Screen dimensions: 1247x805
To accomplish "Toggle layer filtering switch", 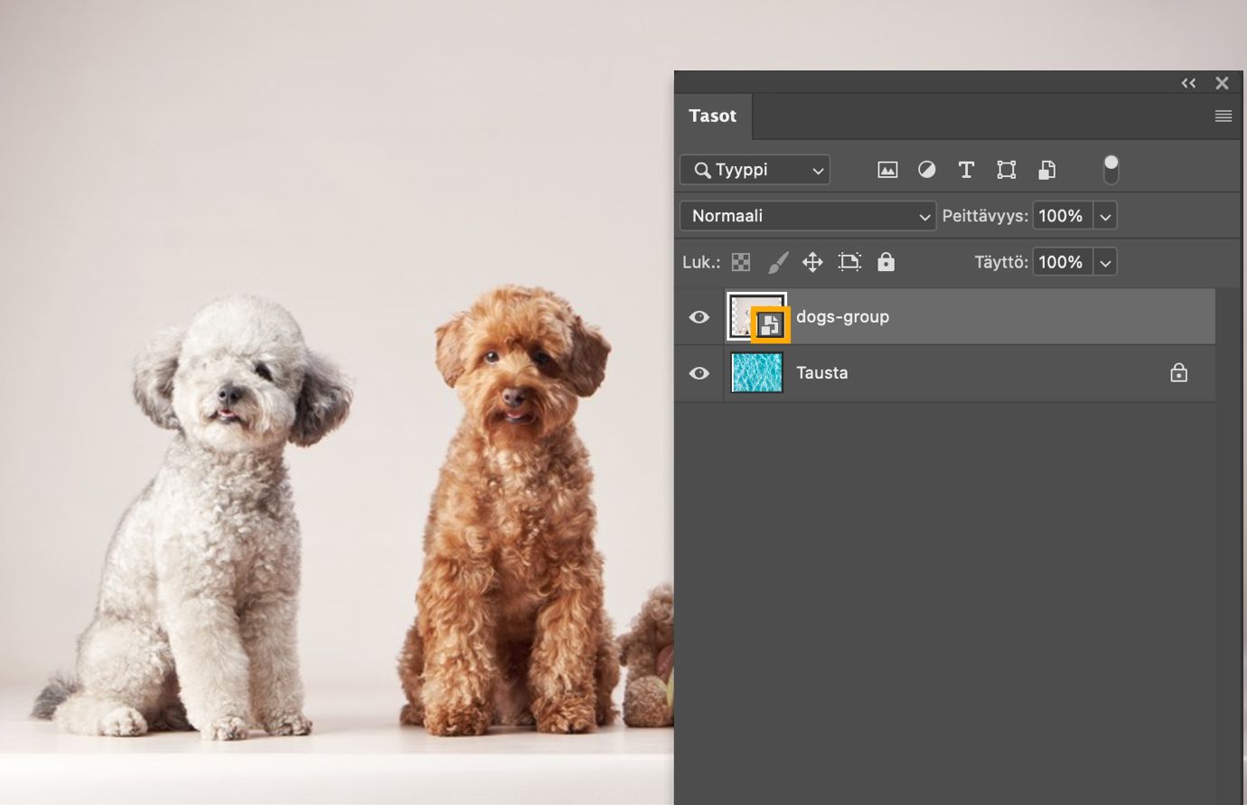I will click(1111, 170).
